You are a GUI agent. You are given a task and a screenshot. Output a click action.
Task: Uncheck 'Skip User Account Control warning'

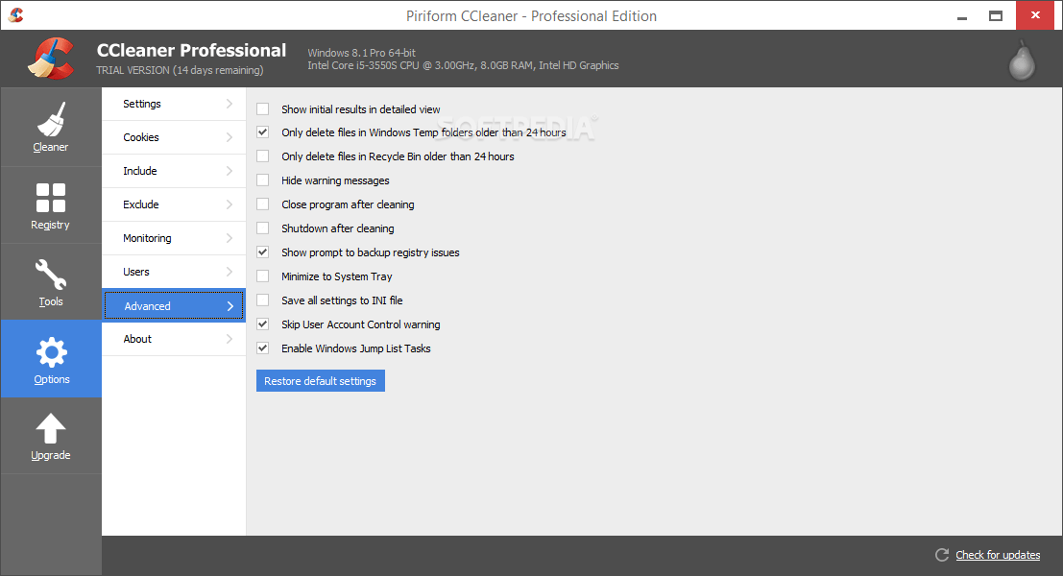pyautogui.click(x=262, y=324)
